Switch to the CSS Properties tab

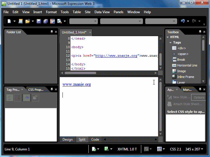click(x=36, y=90)
